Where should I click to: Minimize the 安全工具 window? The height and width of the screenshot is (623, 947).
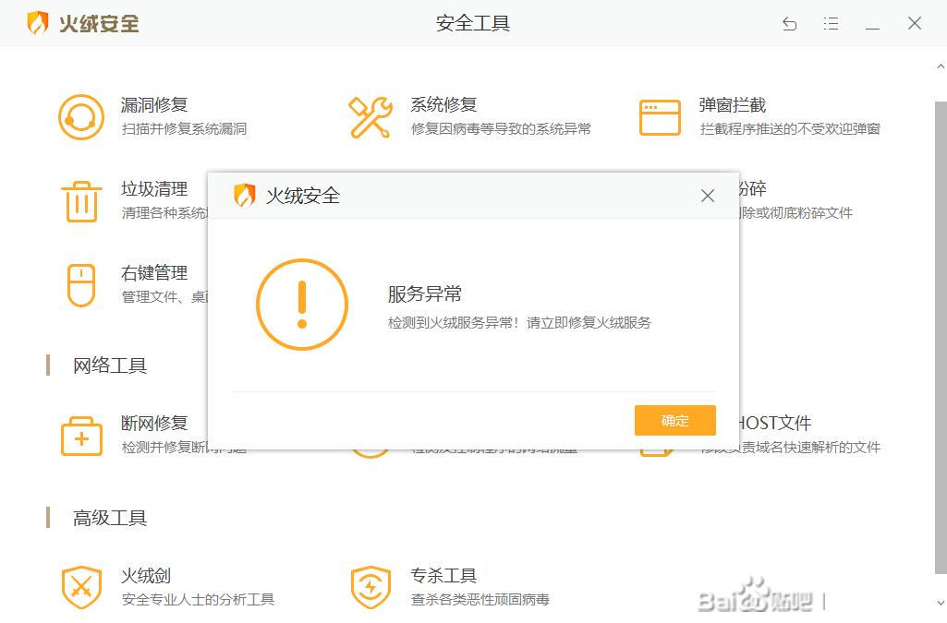[x=872, y=27]
